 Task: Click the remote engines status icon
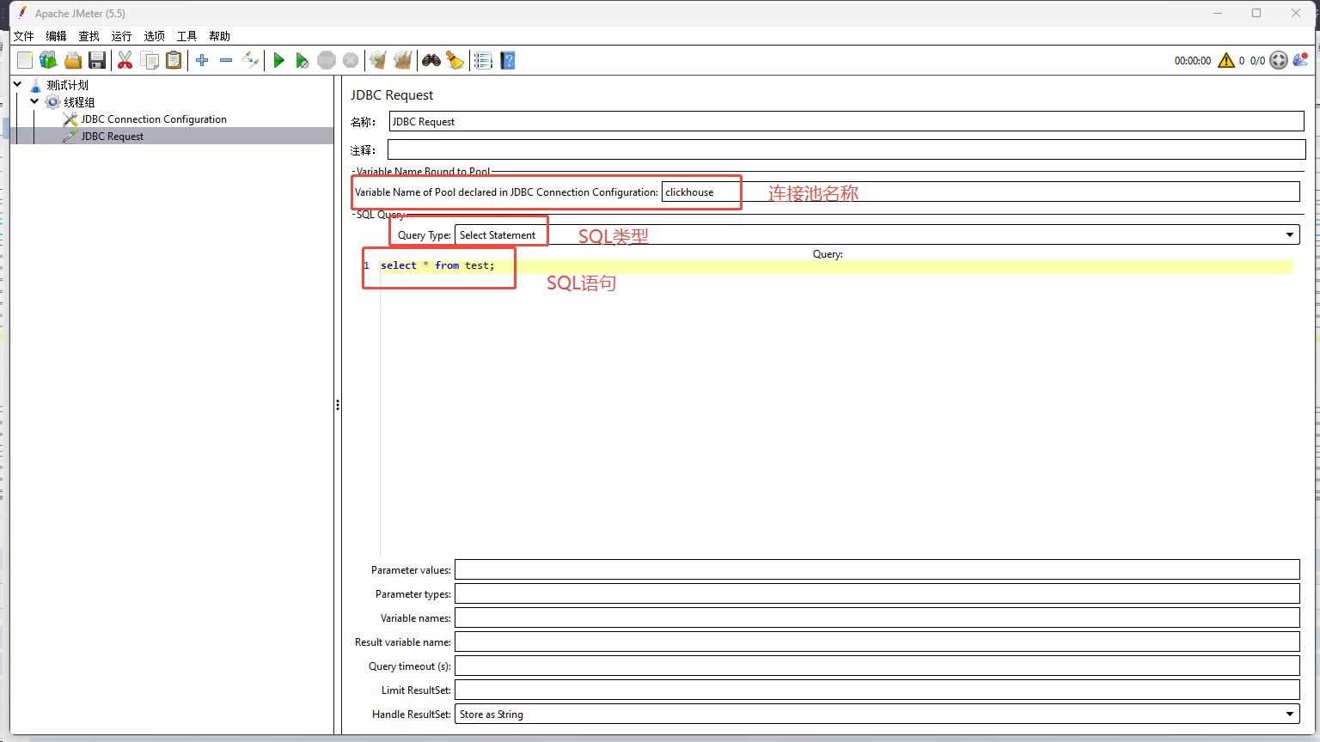[1300, 60]
